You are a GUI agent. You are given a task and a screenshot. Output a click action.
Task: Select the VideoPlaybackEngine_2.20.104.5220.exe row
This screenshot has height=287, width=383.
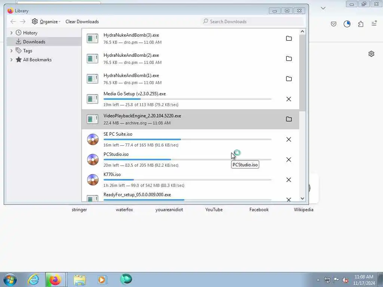point(190,119)
